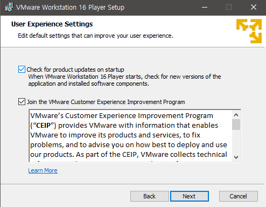Viewport: 266px width, 207px height.
Task: Toggle Join the VMware Customer Experience Improvement Program
Action: point(22,102)
